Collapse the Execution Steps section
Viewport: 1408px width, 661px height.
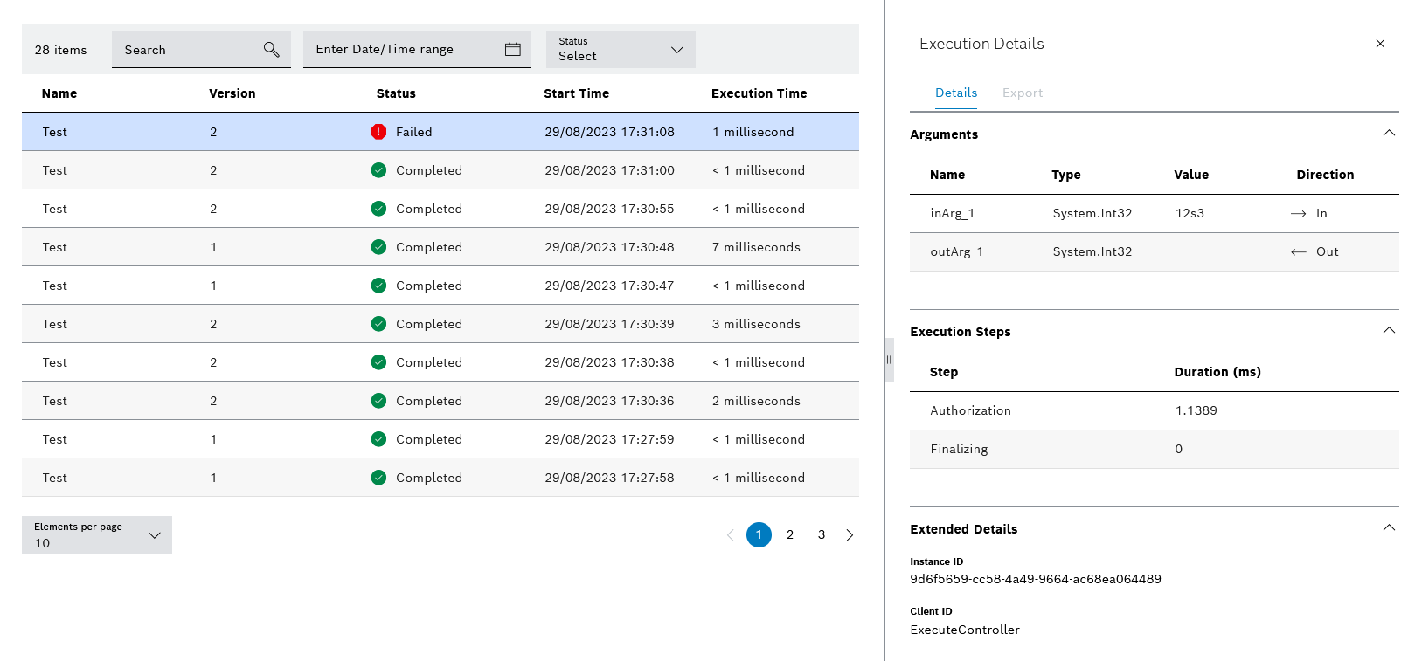(x=1389, y=331)
